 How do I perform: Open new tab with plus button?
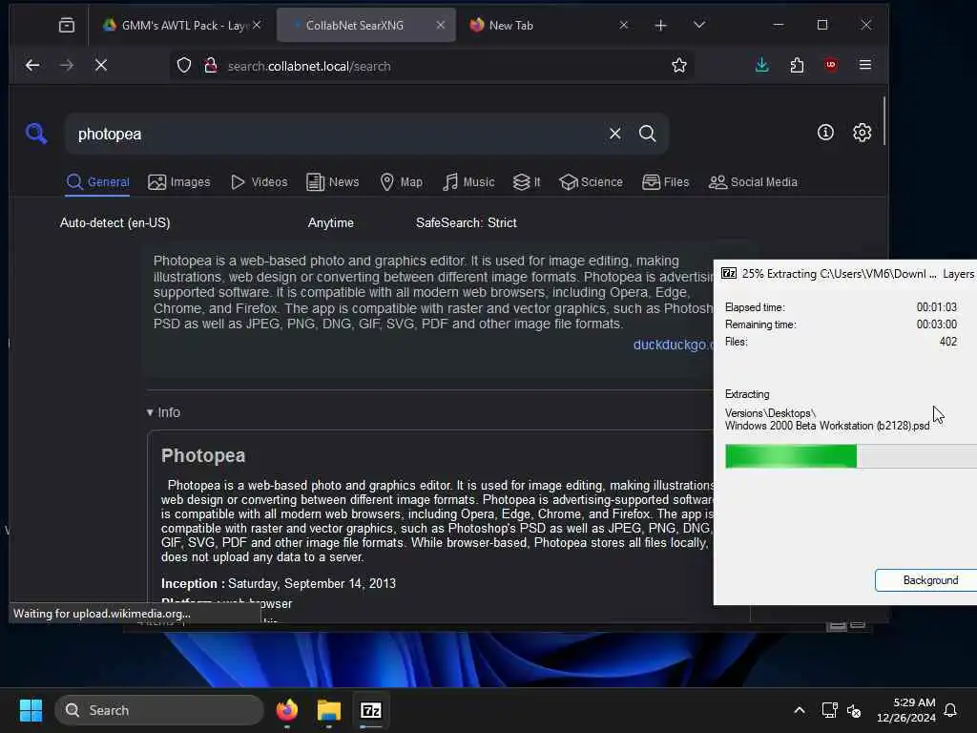click(660, 25)
